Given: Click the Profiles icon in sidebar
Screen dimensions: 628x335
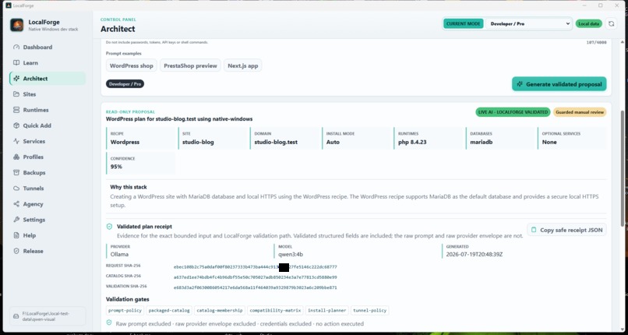Looking at the screenshot, I should click(x=16, y=157).
